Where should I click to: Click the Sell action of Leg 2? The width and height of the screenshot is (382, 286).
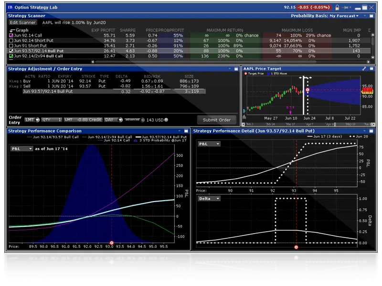[27, 86]
